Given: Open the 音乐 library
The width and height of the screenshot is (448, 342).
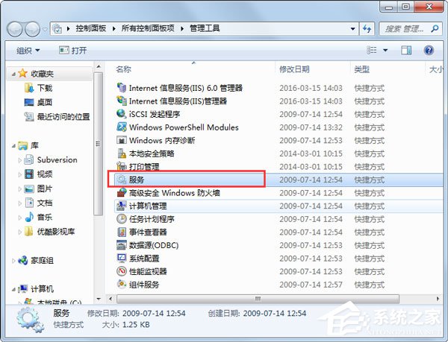Looking at the screenshot, I should coord(38,217).
